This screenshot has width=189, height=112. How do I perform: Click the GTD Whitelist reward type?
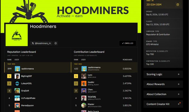coord(152,44)
